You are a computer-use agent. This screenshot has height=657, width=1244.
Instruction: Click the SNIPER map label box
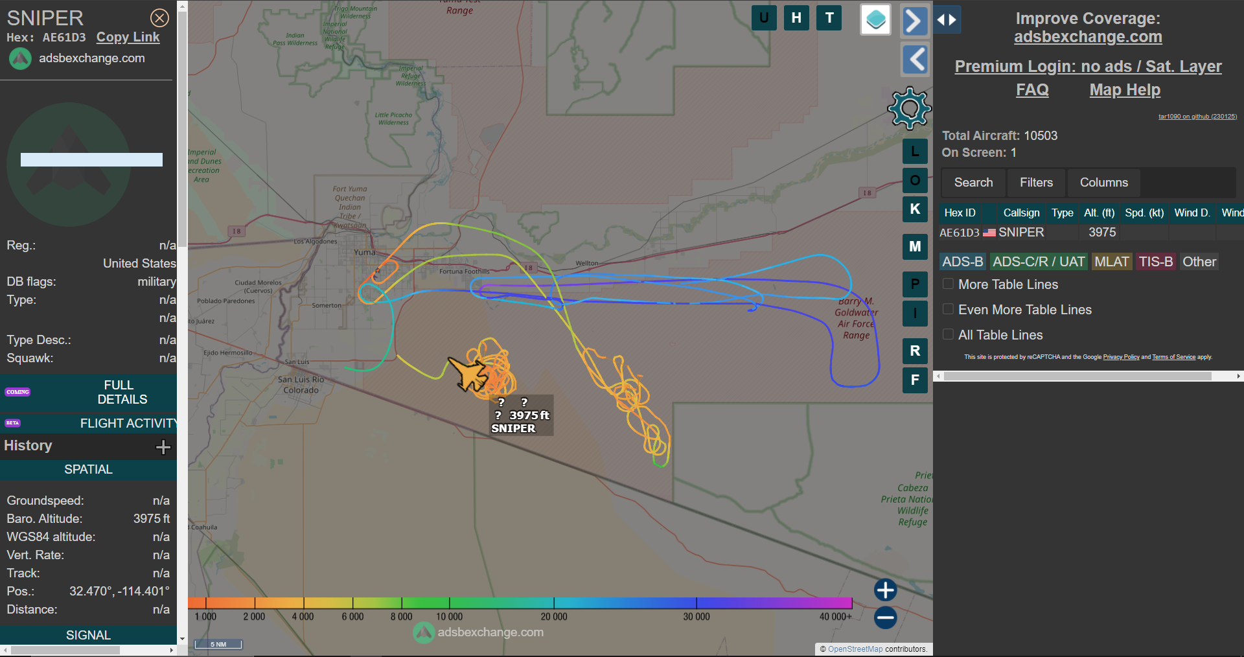tap(522, 415)
